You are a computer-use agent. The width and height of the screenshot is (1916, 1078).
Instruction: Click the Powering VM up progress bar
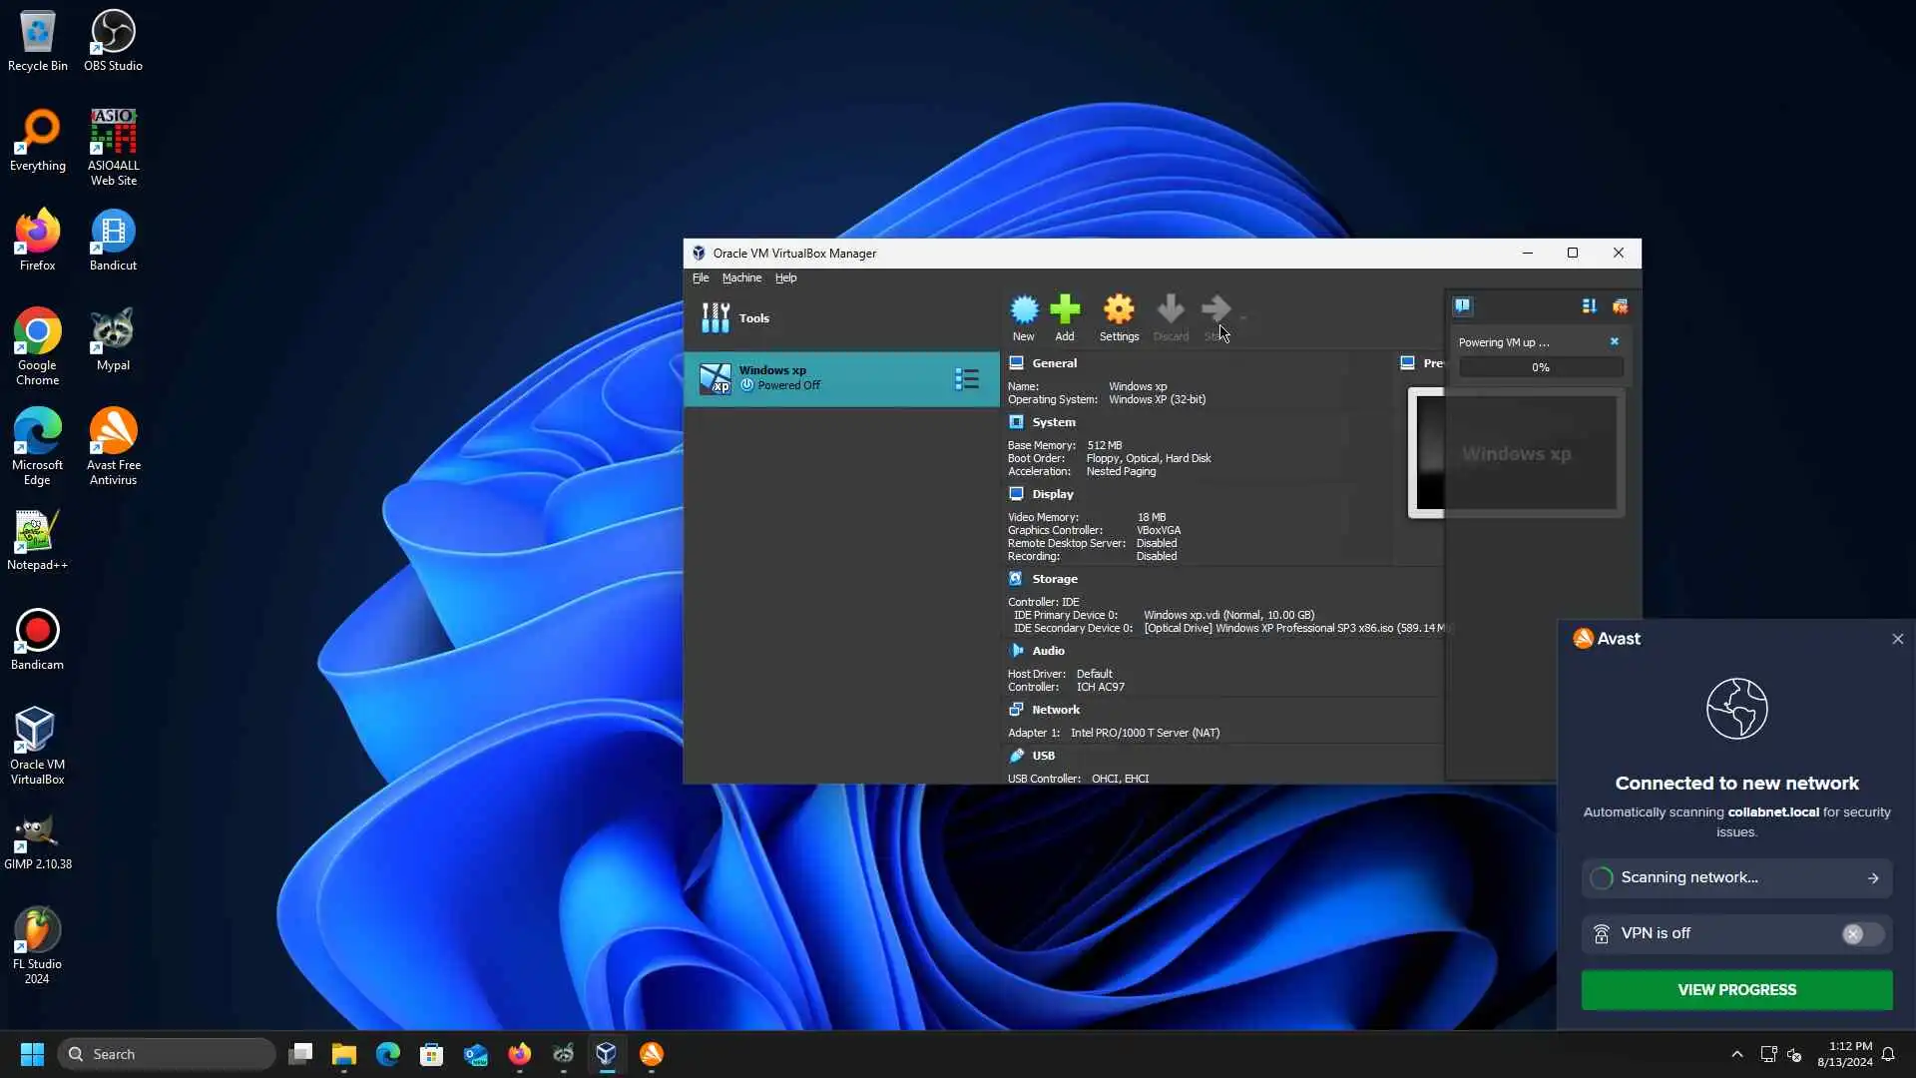1540,367
